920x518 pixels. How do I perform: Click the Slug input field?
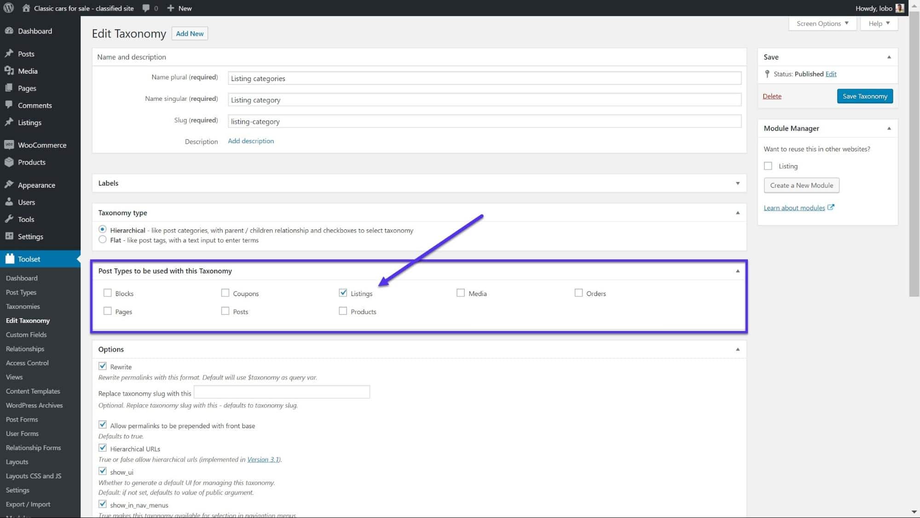(485, 121)
